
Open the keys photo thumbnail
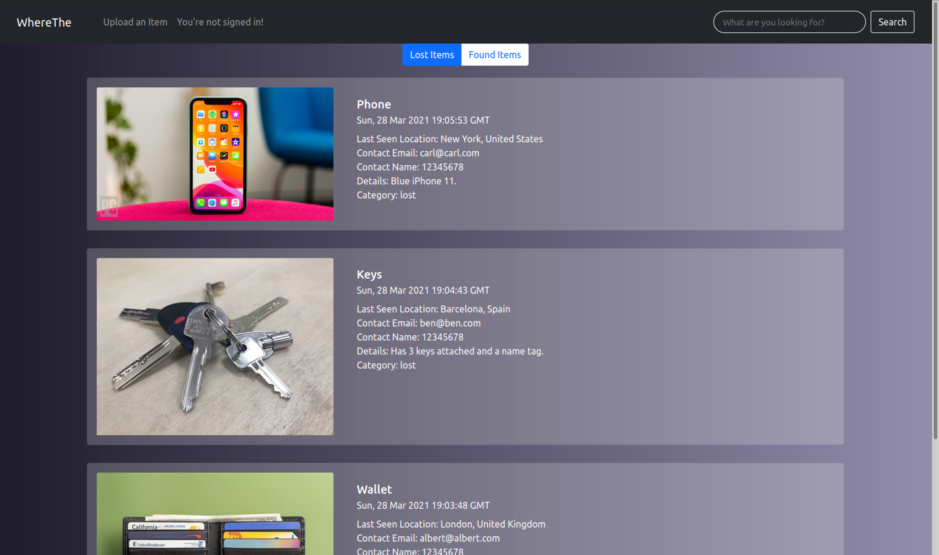coord(215,346)
